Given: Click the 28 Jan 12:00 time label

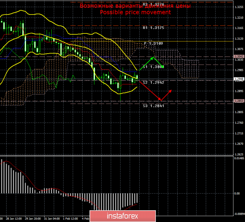Looking at the screenshot, I should (x=14, y=219).
